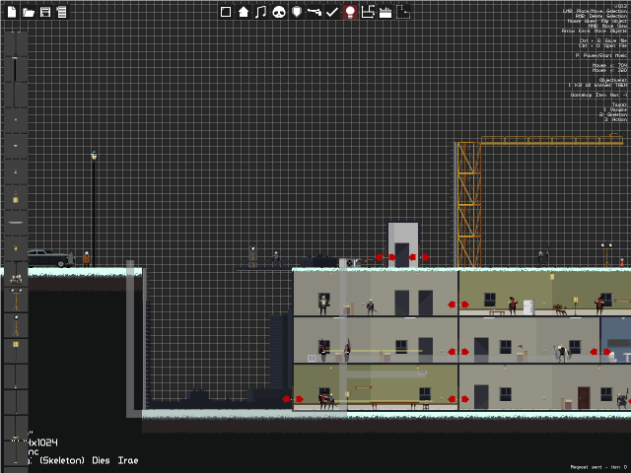This screenshot has height=473, width=631.
Task: Select the man in brown coat by car
Action: point(87,259)
